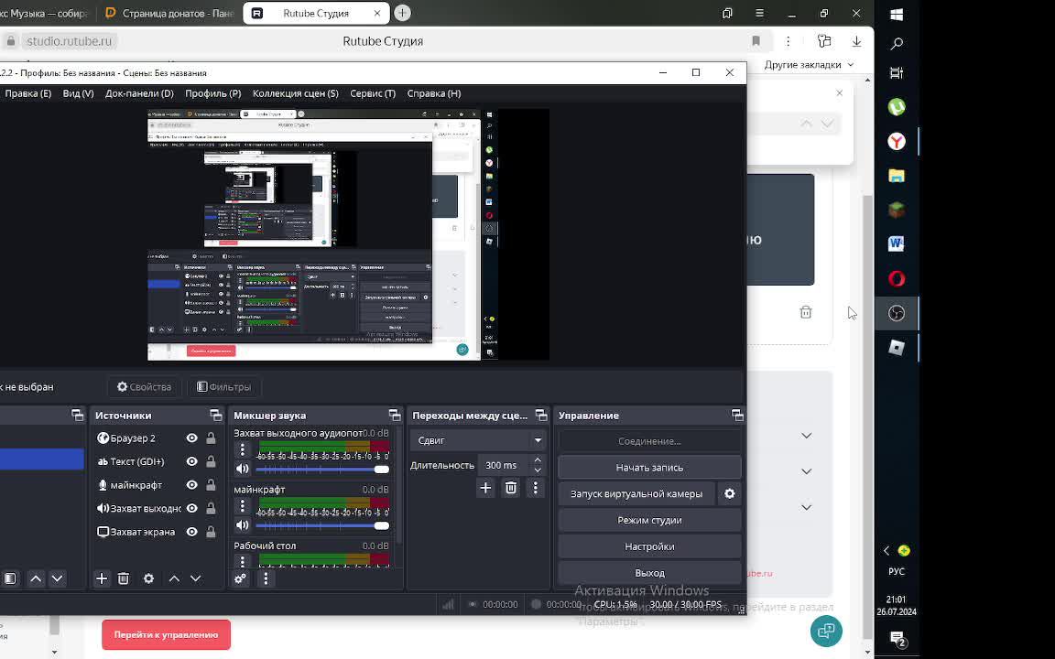Hide the Захват экрана source
1055x659 pixels.
coord(191,532)
